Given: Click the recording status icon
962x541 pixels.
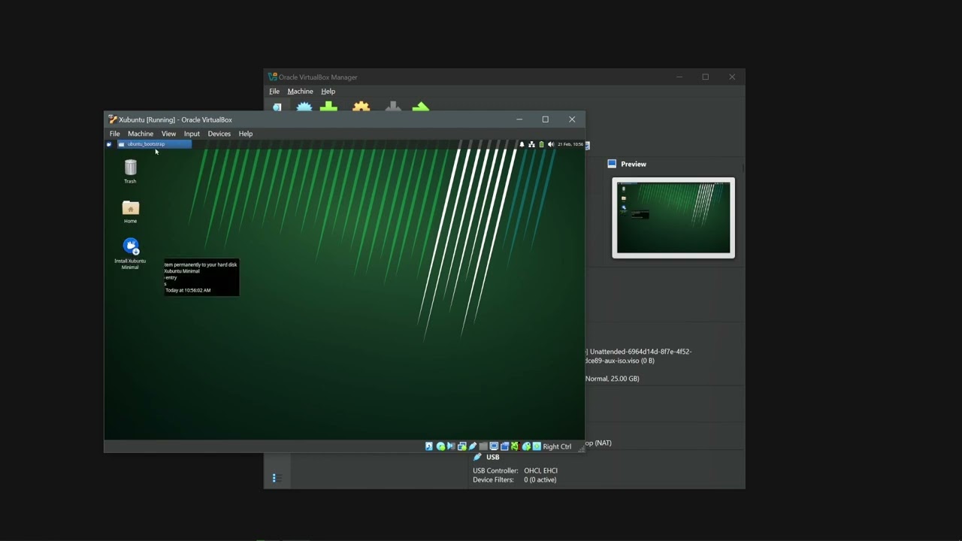Looking at the screenshot, I should (x=504, y=446).
